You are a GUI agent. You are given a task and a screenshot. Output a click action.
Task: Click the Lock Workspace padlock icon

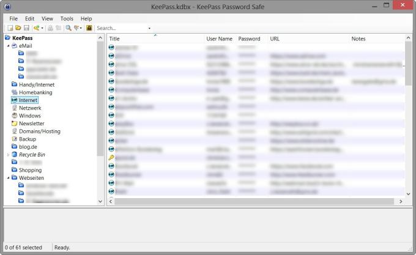(89, 28)
